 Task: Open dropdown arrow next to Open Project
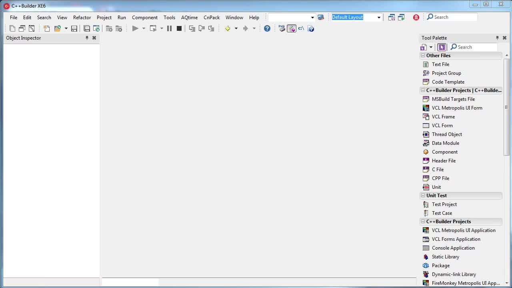pos(66,28)
